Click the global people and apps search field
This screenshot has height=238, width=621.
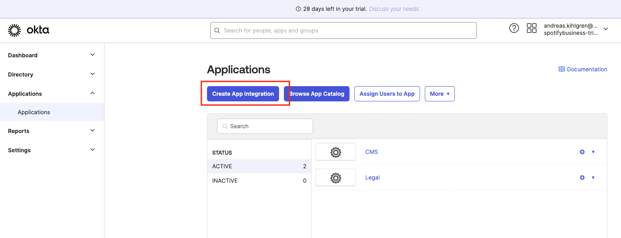pyautogui.click(x=343, y=30)
